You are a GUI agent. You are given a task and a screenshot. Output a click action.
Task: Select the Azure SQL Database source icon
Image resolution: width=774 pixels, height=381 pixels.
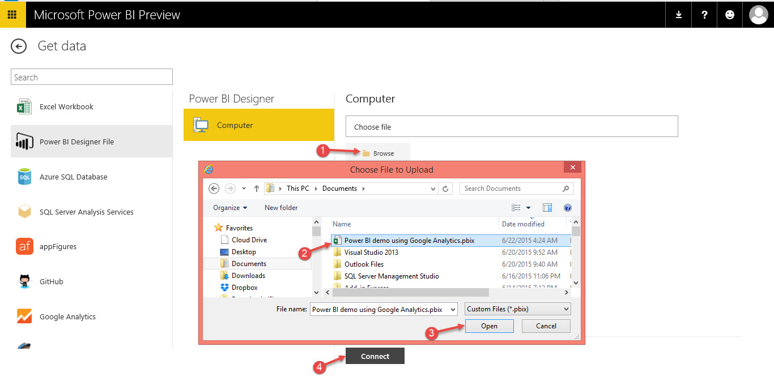pyautogui.click(x=24, y=176)
